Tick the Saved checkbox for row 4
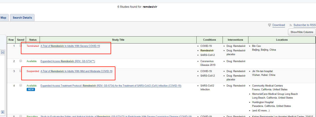This screenshot has width=316, height=117. click(x=20, y=85)
